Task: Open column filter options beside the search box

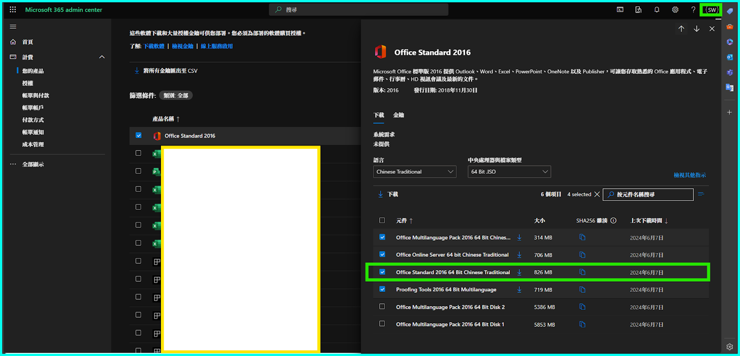Action: click(701, 194)
